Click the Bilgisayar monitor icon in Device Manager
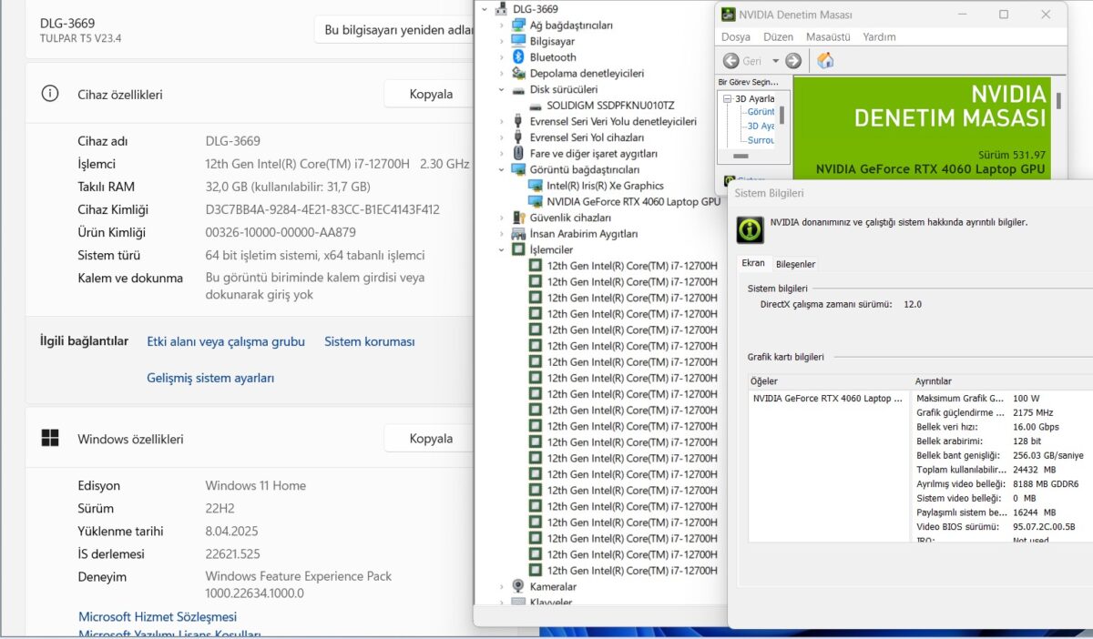This screenshot has width=1093, height=639. 518,41
